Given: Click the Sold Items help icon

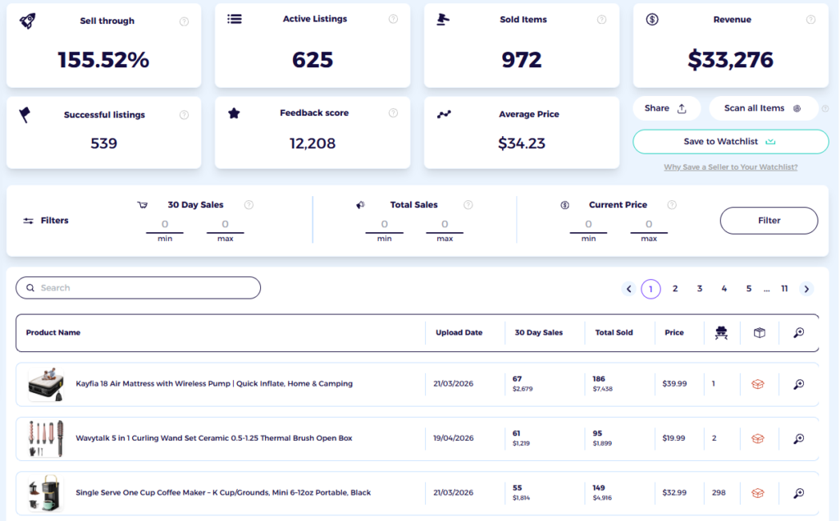Looking at the screenshot, I should click(601, 20).
